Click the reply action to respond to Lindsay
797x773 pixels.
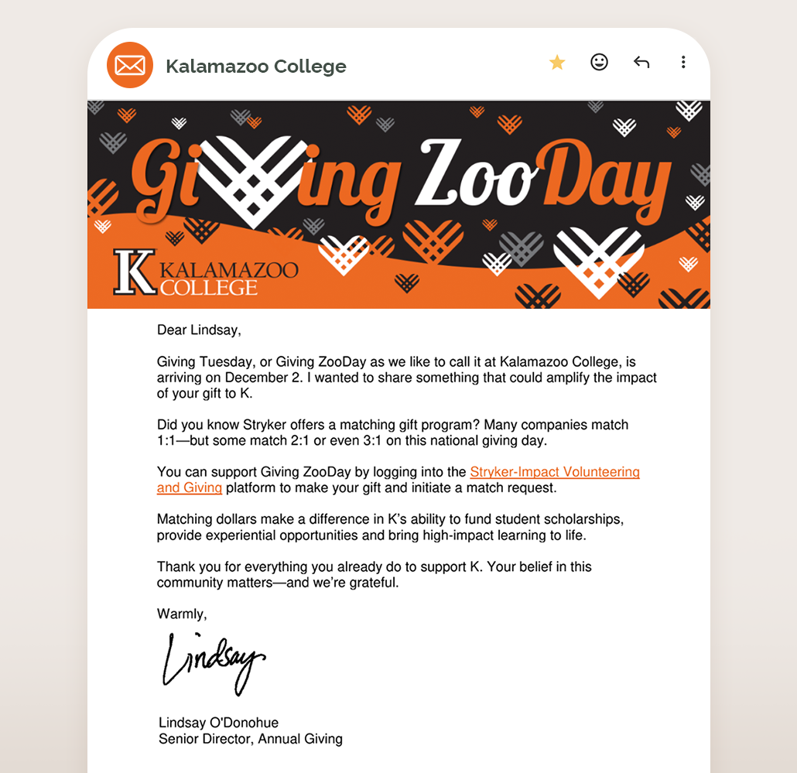(641, 62)
